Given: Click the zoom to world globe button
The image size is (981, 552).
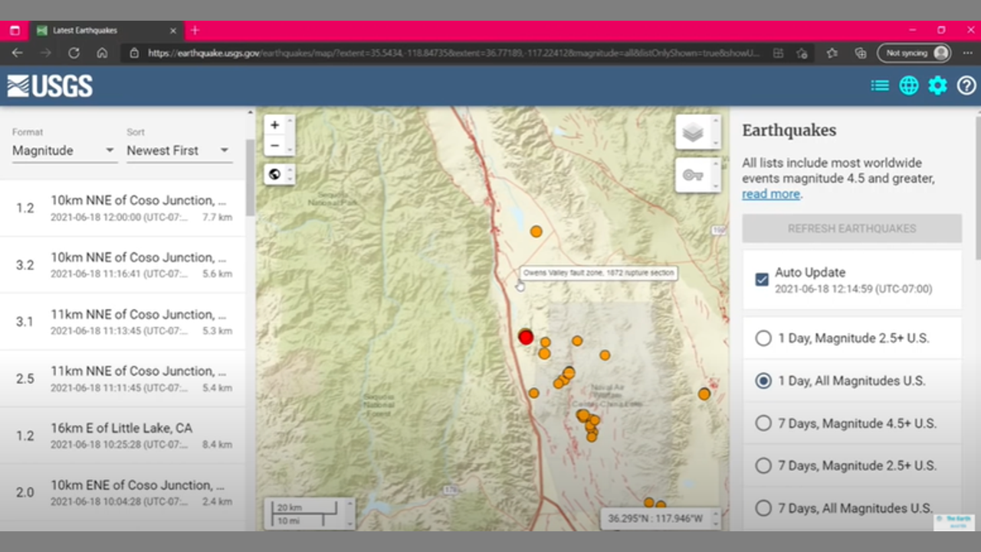Looking at the screenshot, I should 274,174.
